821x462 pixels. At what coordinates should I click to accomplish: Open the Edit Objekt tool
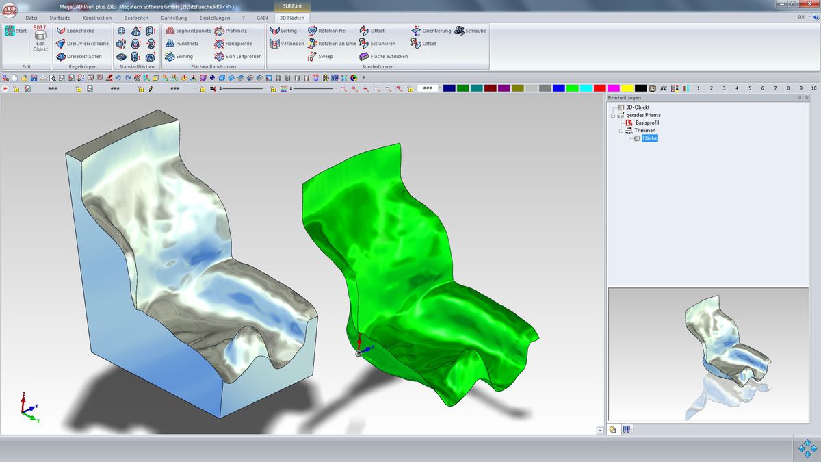[40, 41]
